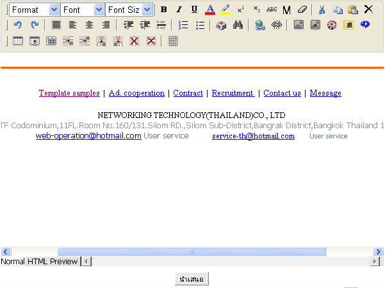Click editor scrollbar left arrow

click(6, 251)
